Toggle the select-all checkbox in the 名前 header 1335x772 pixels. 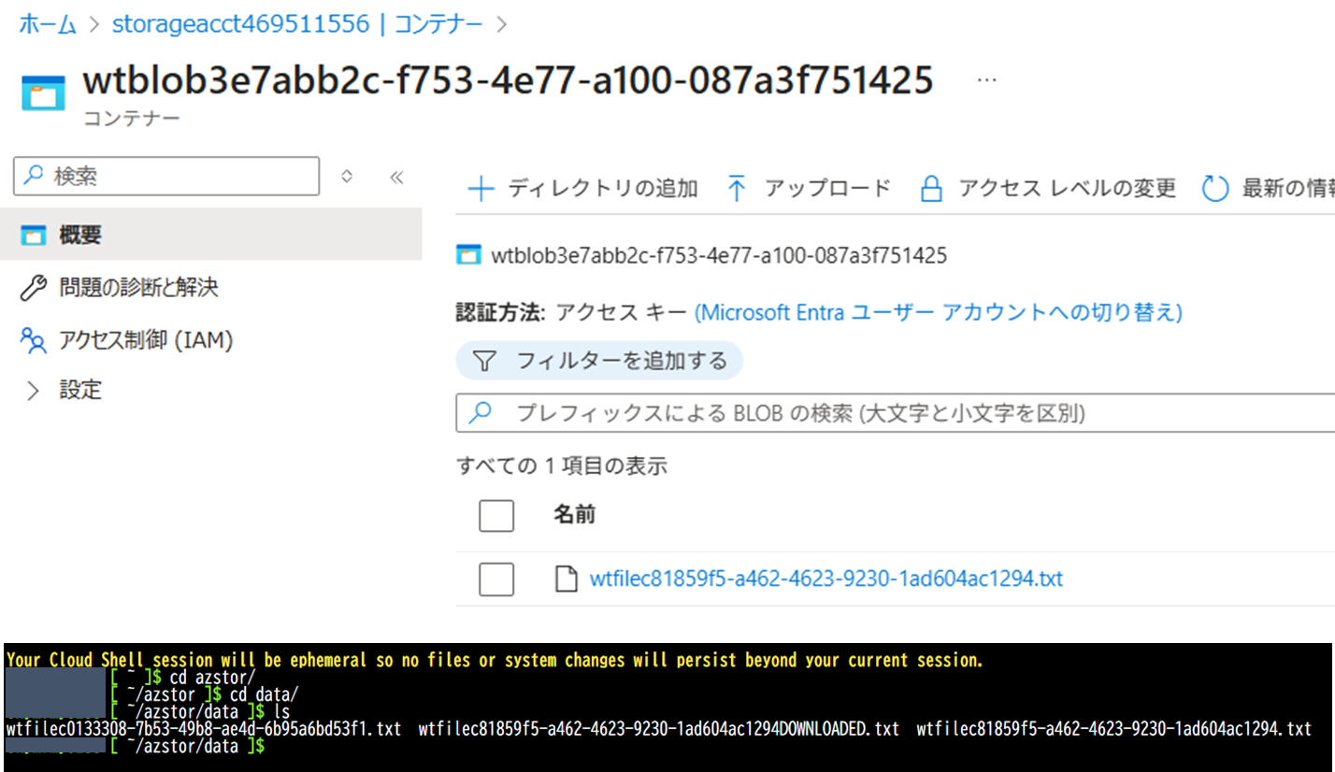[496, 515]
